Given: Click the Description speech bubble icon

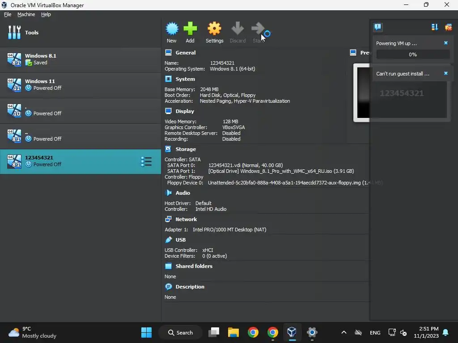Looking at the screenshot, I should 168,287.
